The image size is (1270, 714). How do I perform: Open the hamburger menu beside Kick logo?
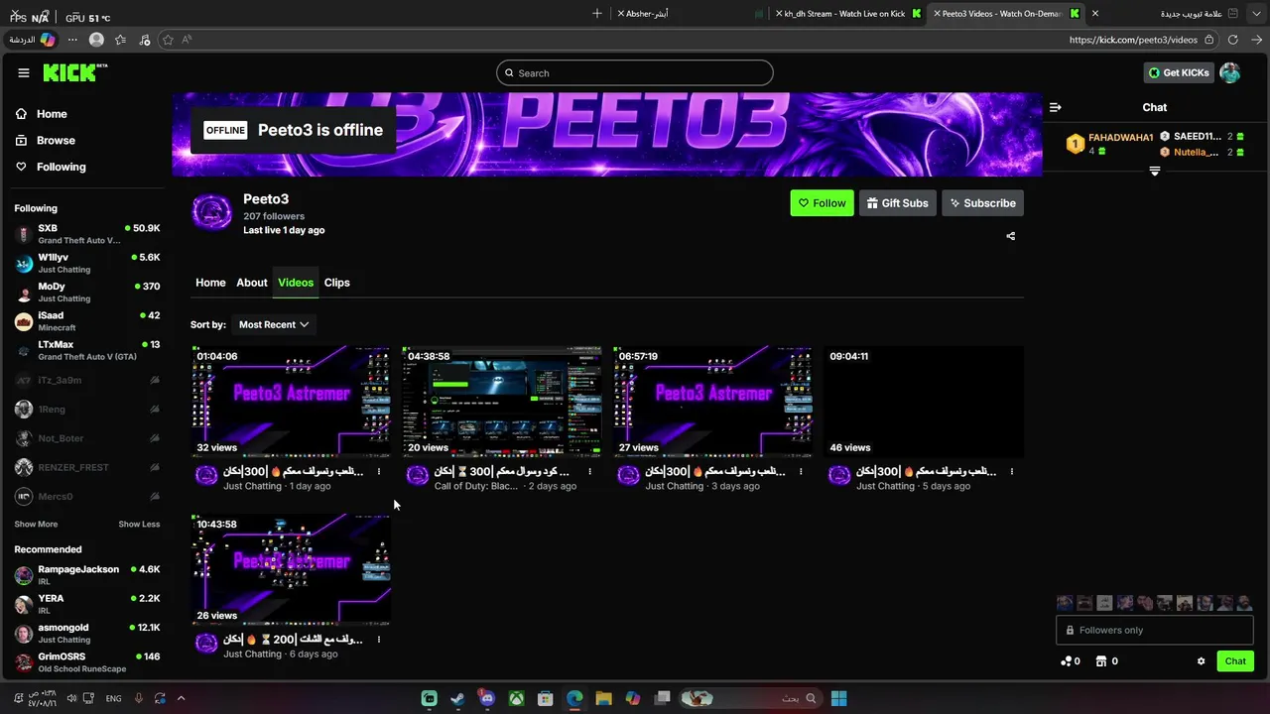coord(24,72)
